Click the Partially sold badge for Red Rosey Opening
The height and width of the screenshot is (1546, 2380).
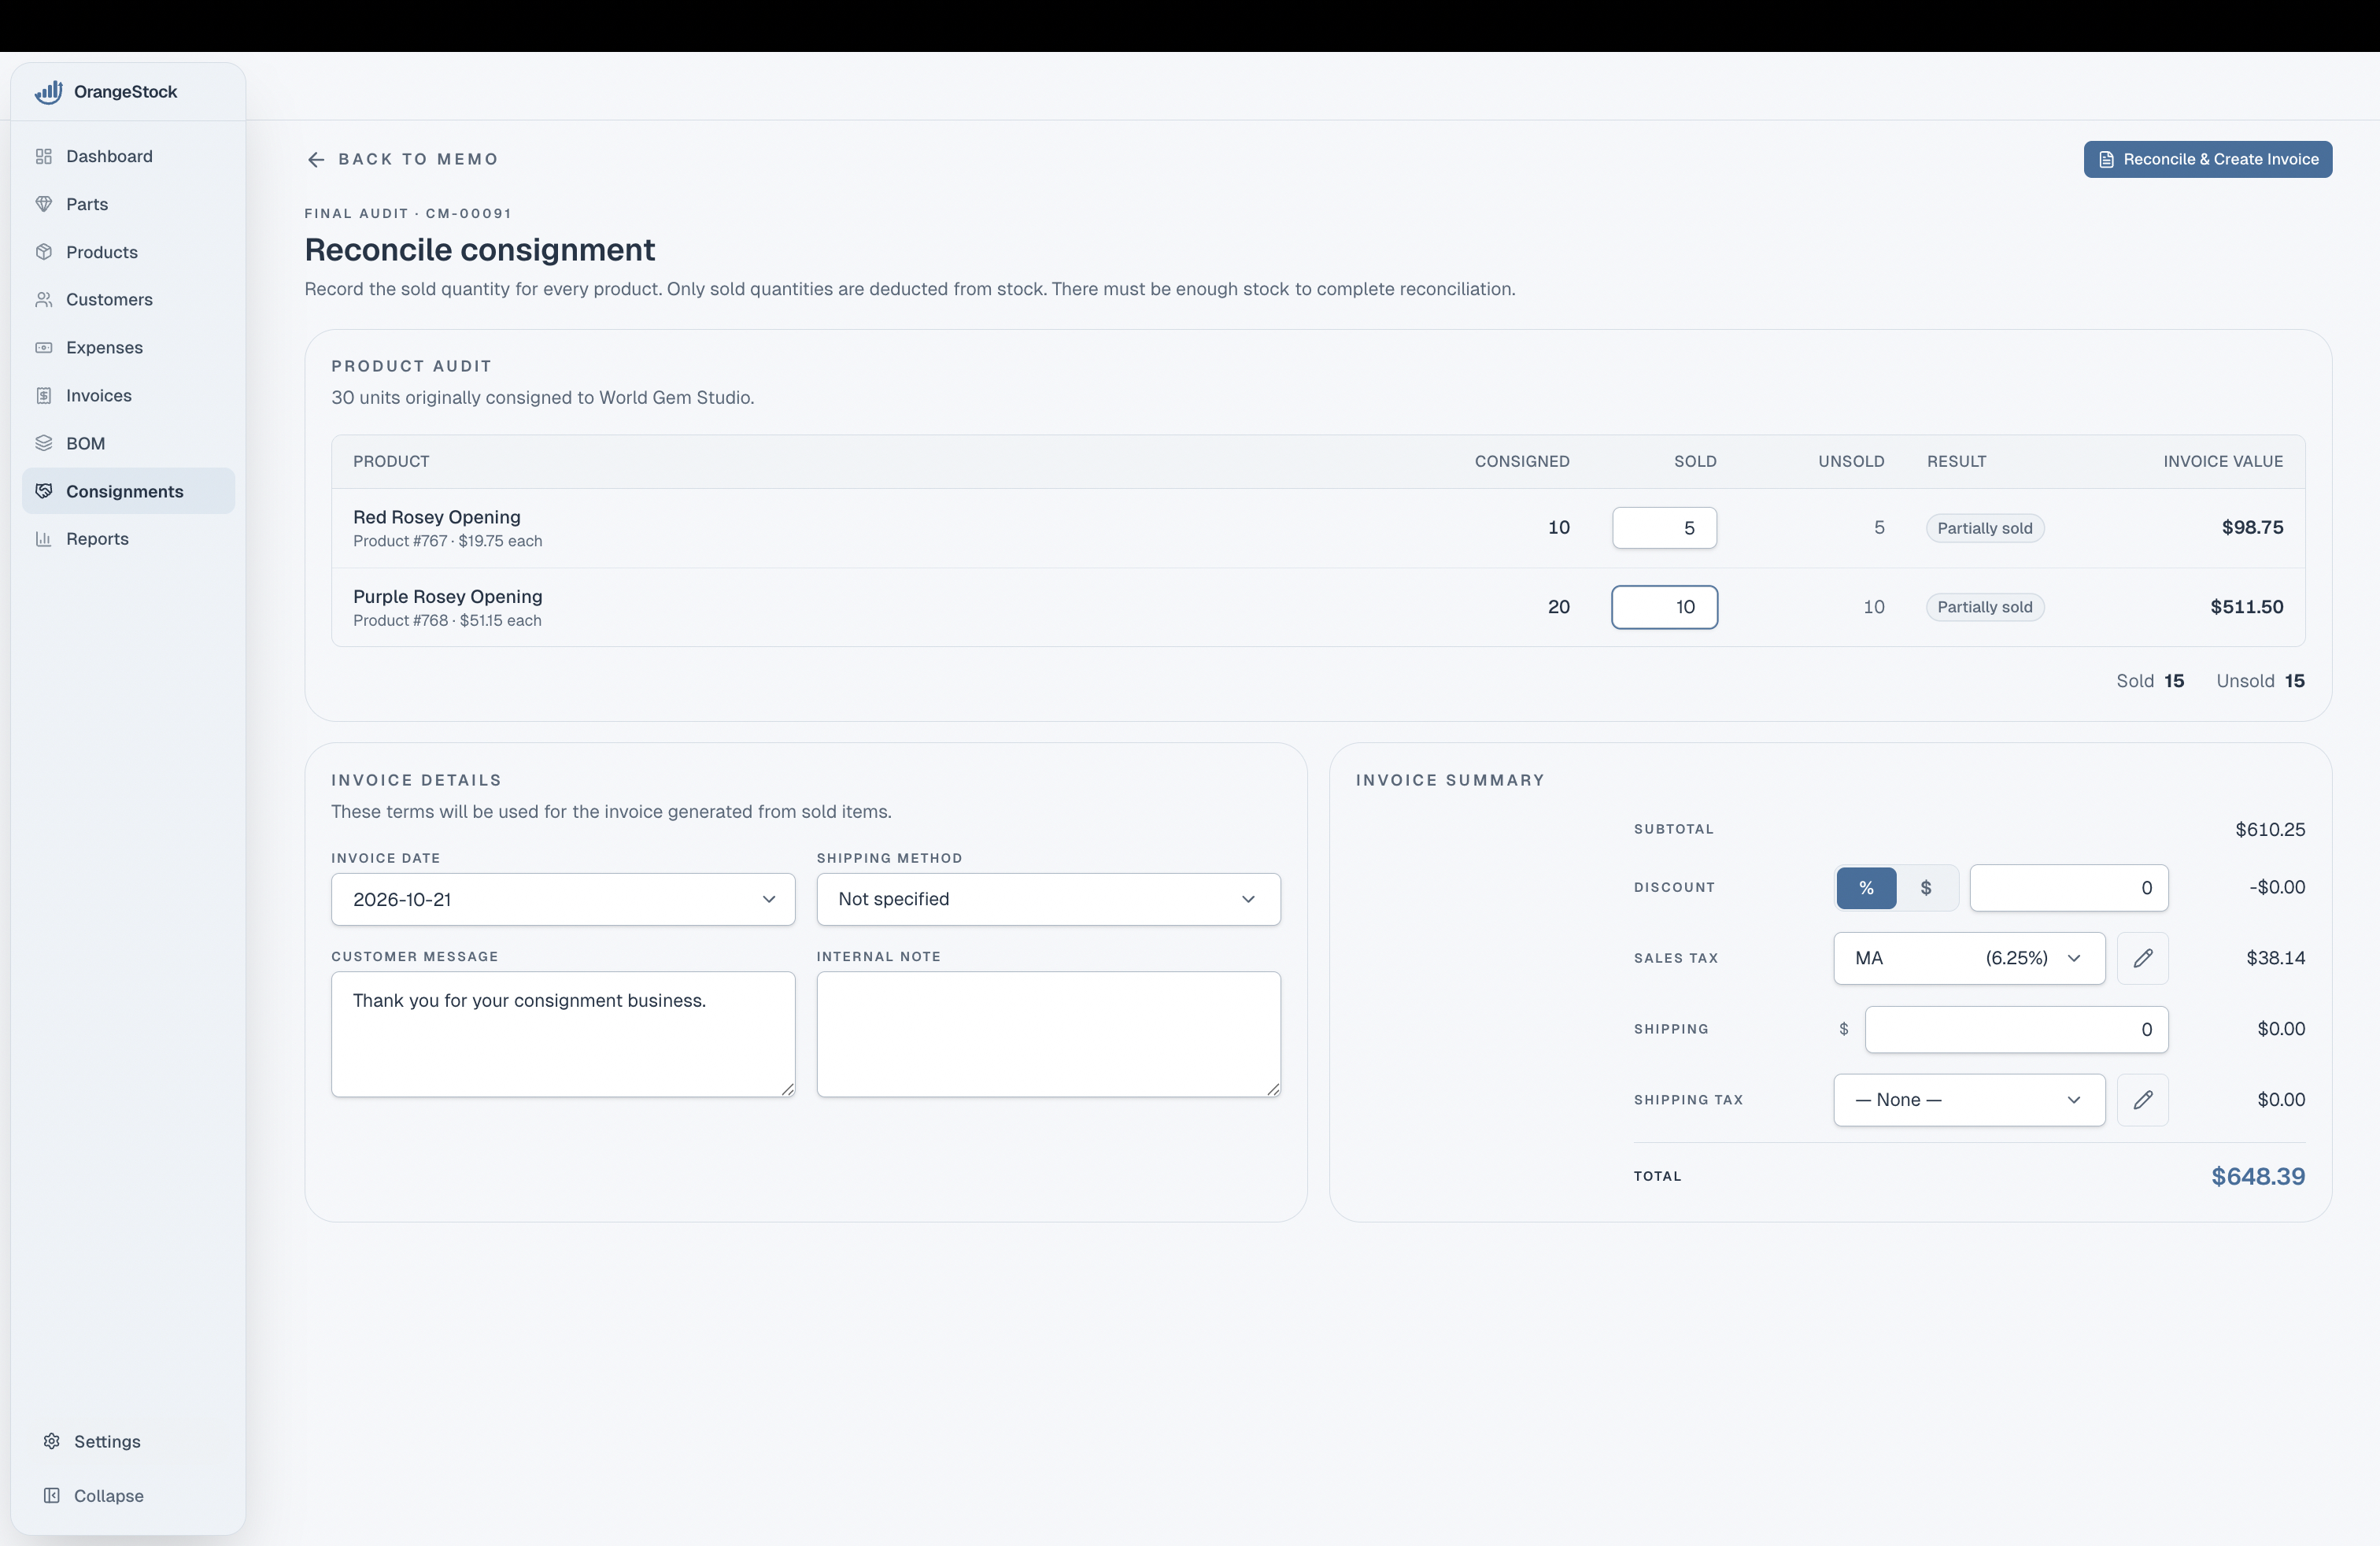[x=1984, y=528]
